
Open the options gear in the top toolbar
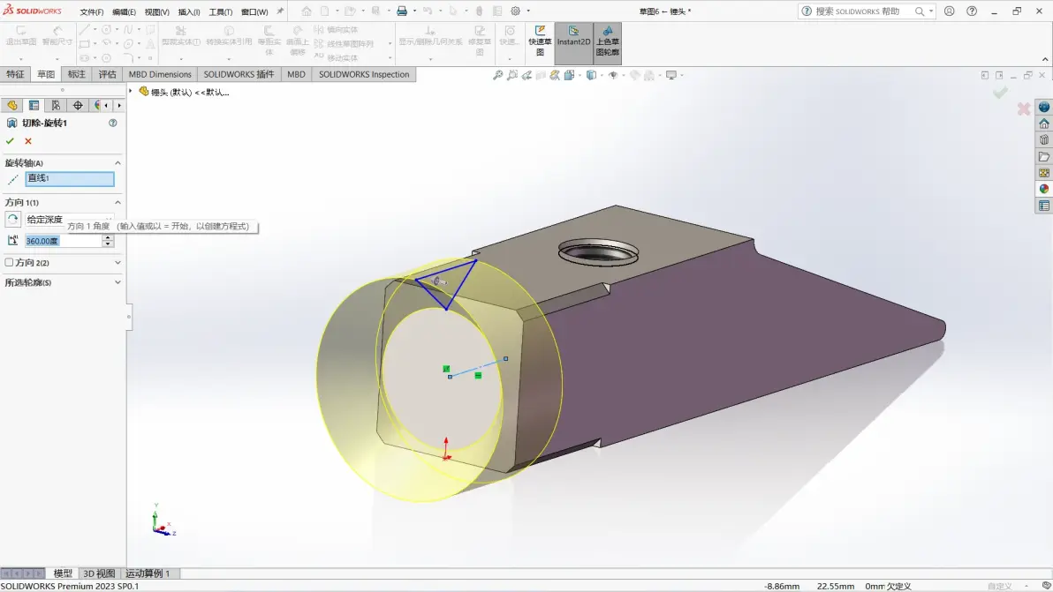click(515, 11)
